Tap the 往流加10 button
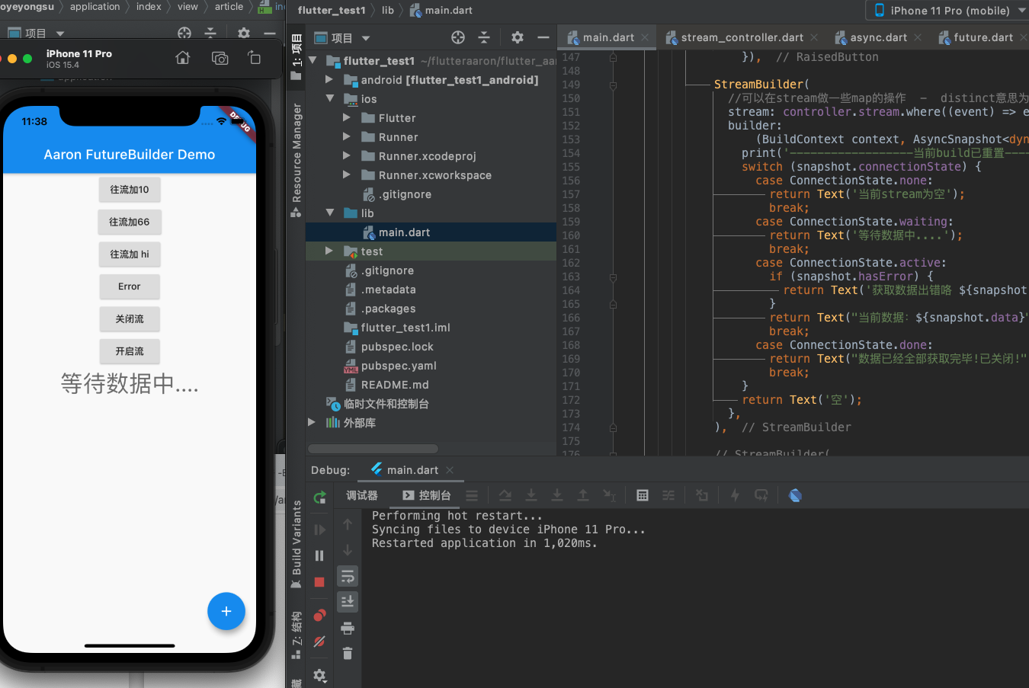1029x688 pixels. (130, 190)
